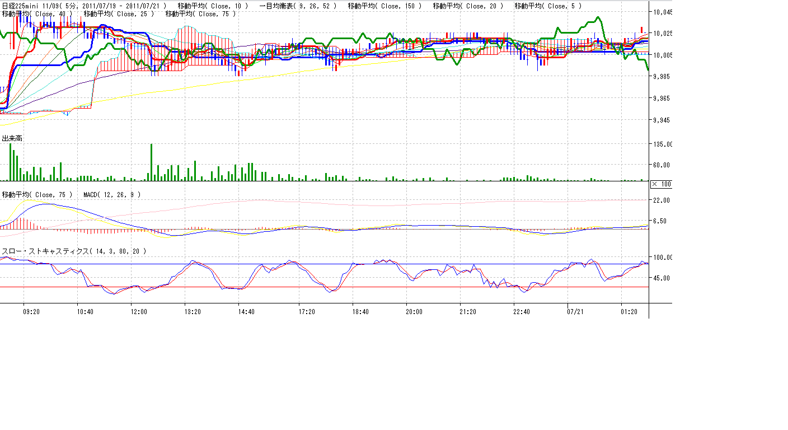788x430 pixels.
Task: Click the ×100 volume scale box
Action: [x=662, y=184]
